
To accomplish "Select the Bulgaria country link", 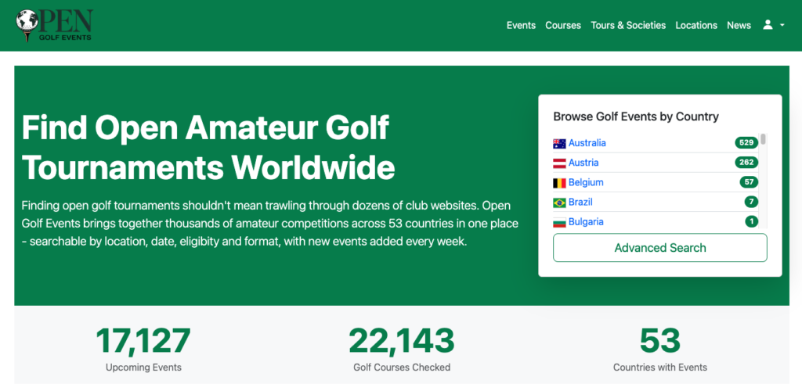I will [x=586, y=221].
